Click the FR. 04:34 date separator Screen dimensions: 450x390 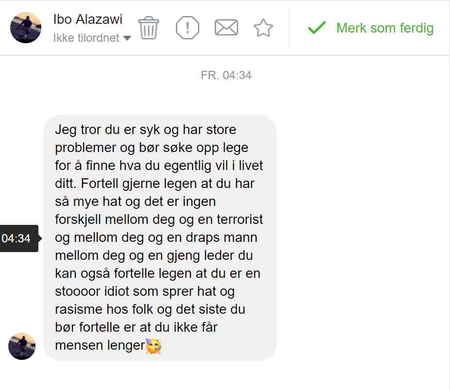[x=226, y=75]
